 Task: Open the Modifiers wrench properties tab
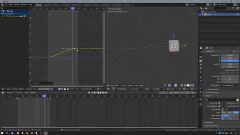201,81
